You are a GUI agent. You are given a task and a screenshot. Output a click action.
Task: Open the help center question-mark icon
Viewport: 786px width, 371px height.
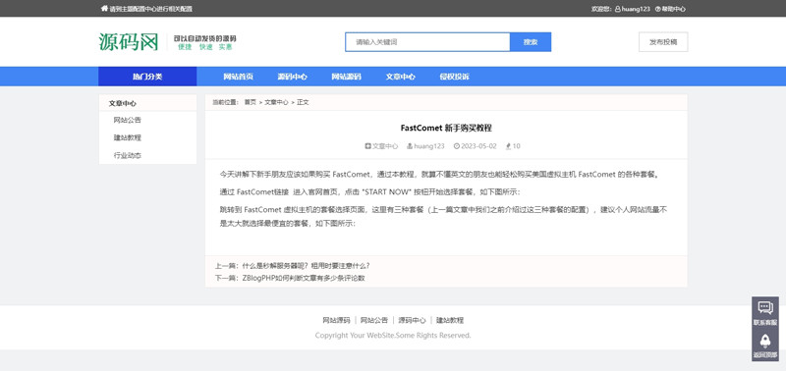coord(657,9)
